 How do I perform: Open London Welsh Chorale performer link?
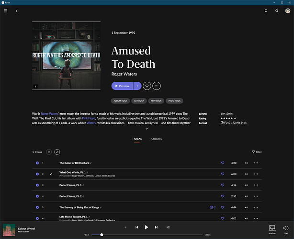(x=105, y=176)
